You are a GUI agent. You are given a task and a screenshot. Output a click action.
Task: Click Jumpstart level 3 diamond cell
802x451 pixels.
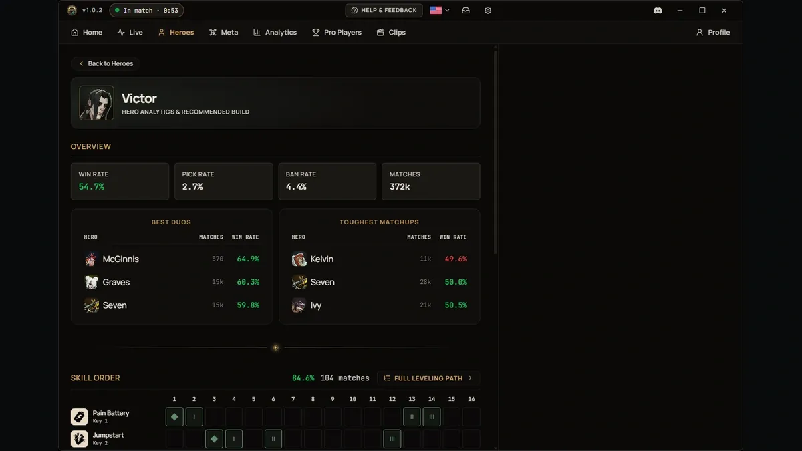(214, 439)
